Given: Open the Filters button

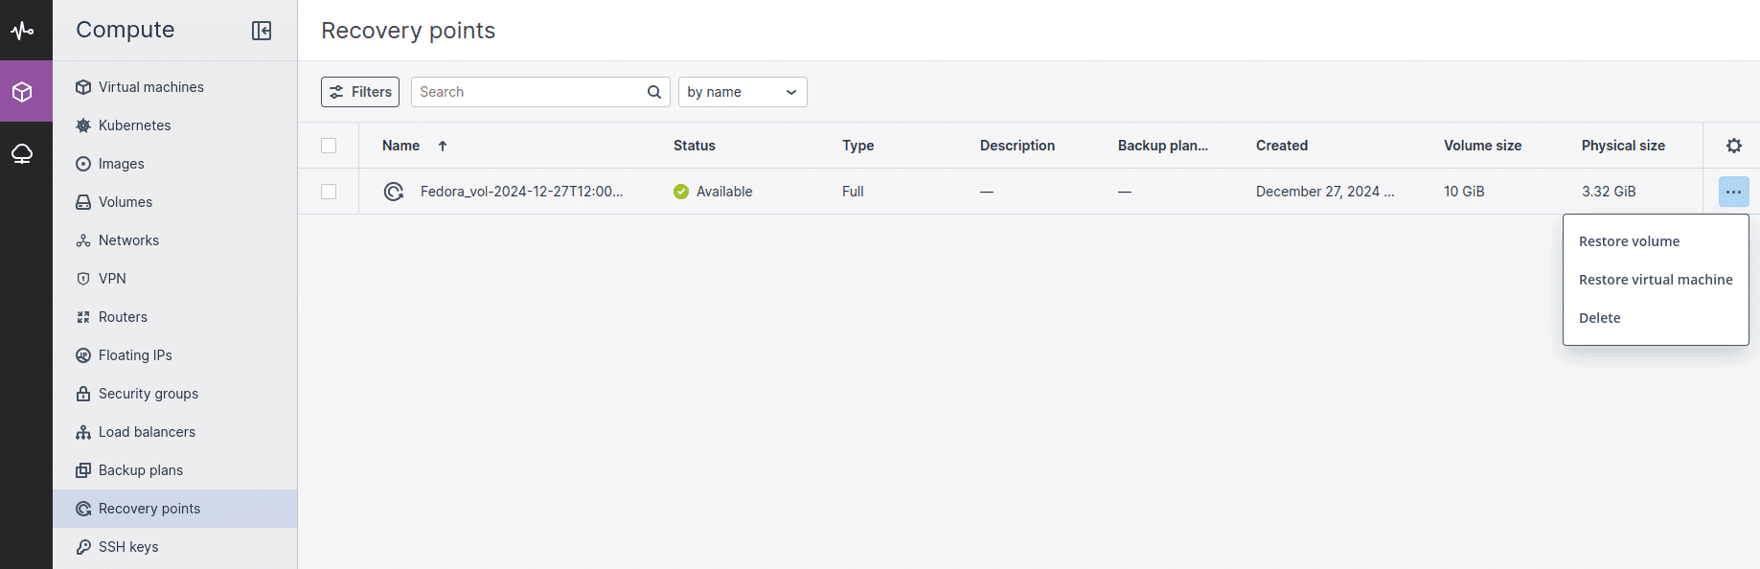Looking at the screenshot, I should tap(360, 92).
